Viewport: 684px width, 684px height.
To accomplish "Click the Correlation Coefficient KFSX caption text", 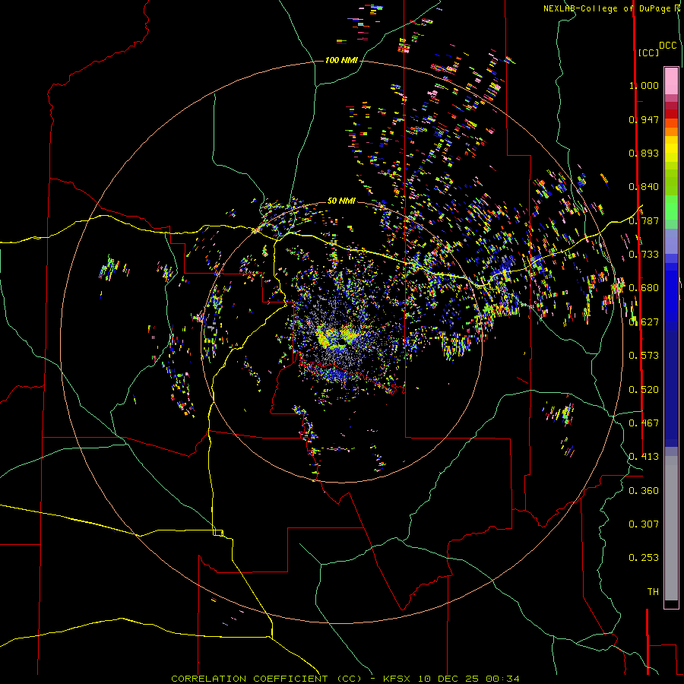I will point(345,679).
